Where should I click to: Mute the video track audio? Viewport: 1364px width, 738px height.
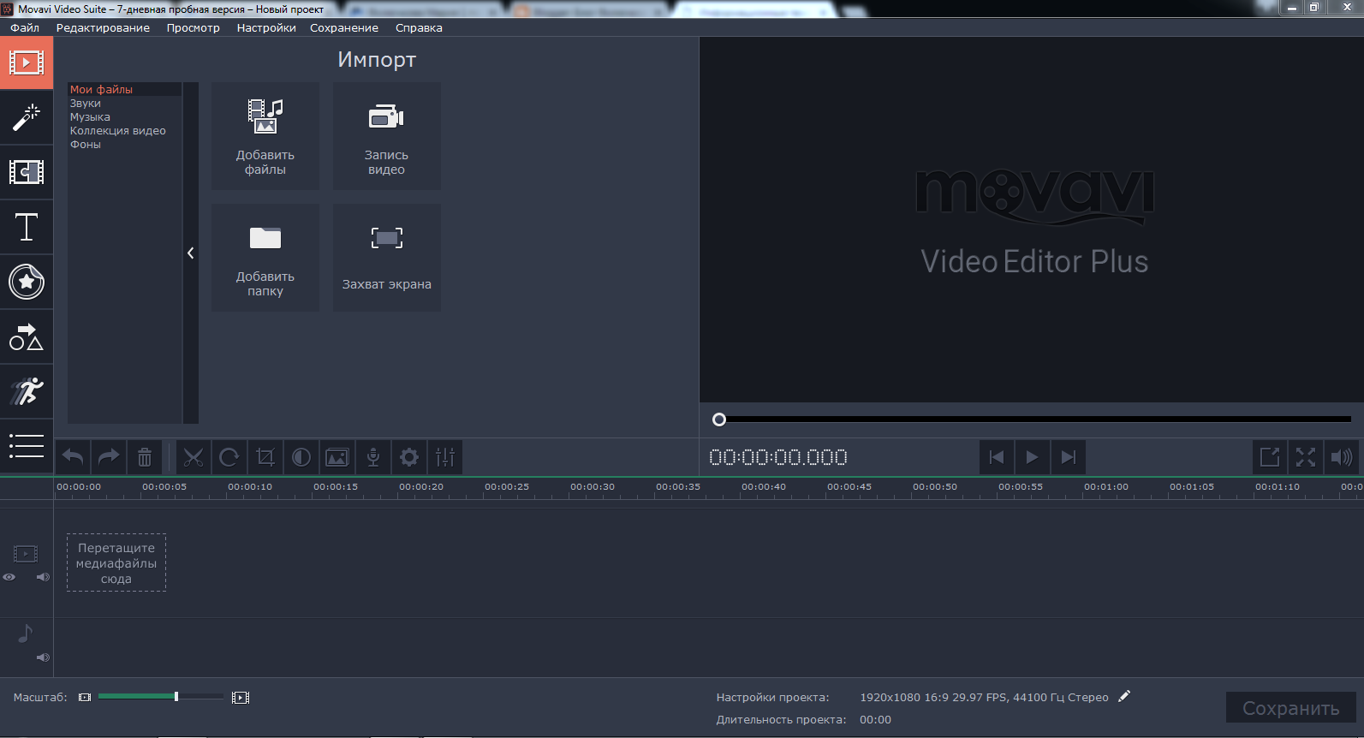point(43,577)
